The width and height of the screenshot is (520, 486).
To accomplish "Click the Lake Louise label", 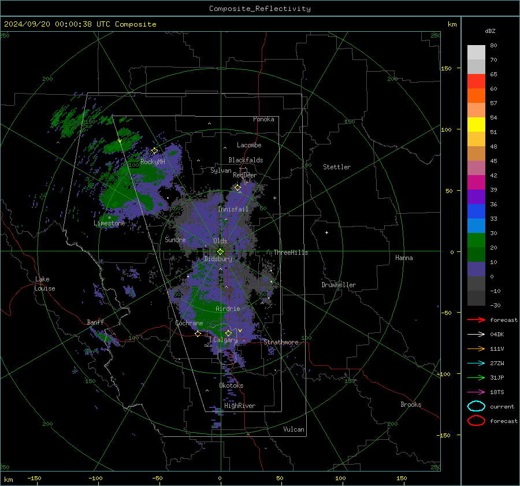I will tap(45, 284).
